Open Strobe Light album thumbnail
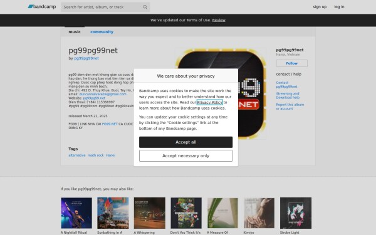Image resolution: width=376 pixels, height=235 pixels. [x=296, y=213]
